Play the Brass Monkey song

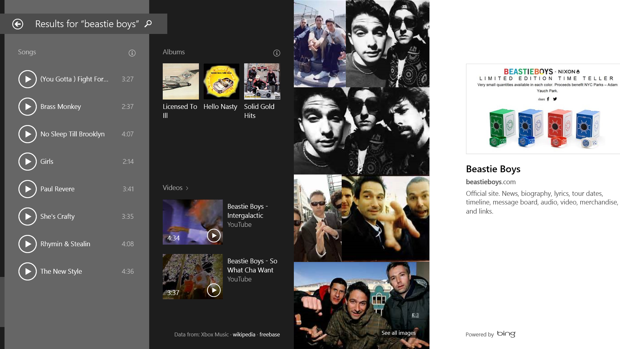point(27,107)
